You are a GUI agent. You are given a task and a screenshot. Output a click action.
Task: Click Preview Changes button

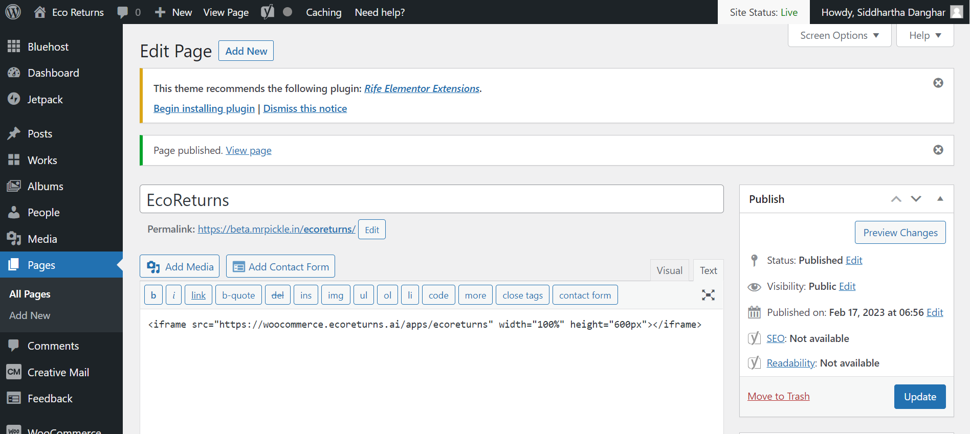(900, 233)
